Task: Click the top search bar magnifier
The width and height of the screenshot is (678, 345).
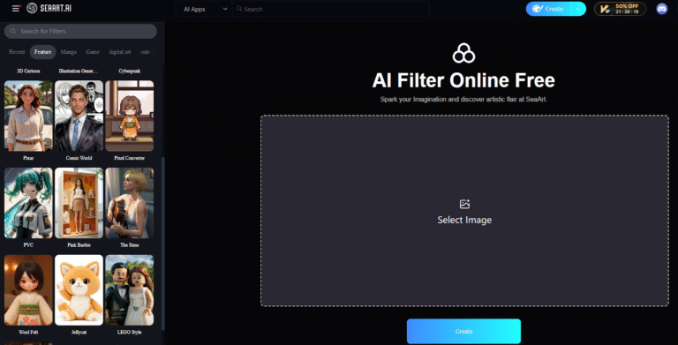Action: (x=239, y=9)
